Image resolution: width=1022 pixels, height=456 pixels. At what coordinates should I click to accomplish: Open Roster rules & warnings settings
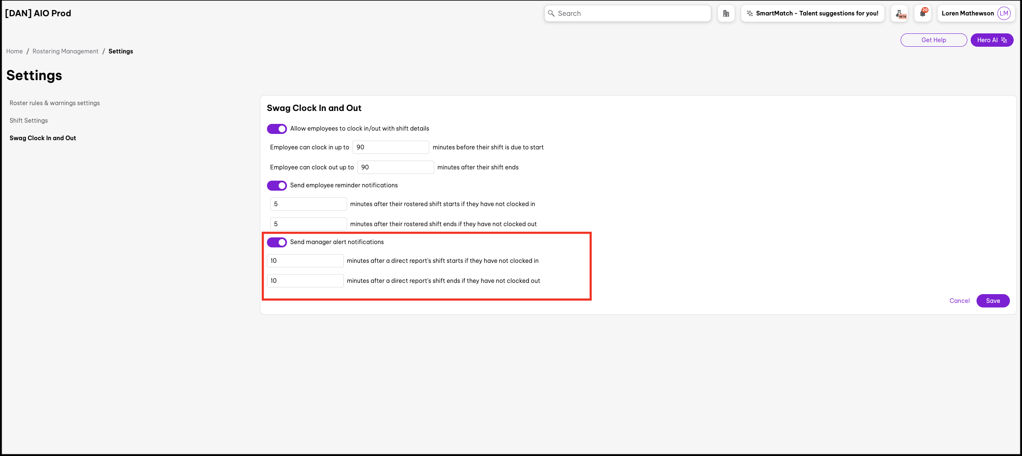tap(55, 103)
